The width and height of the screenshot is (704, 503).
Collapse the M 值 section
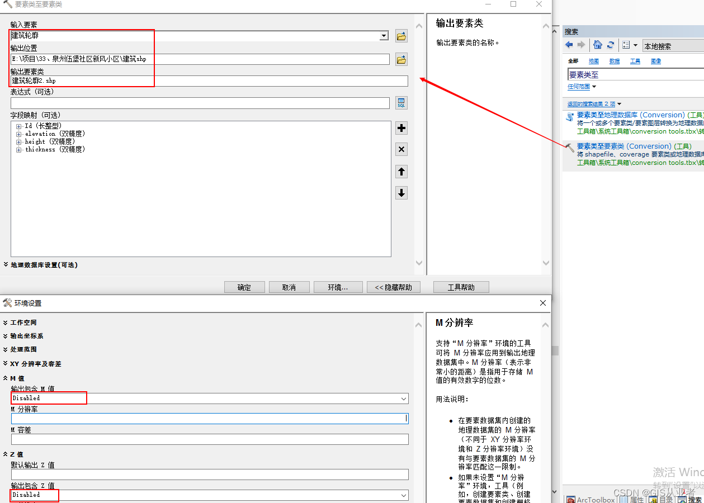point(15,378)
